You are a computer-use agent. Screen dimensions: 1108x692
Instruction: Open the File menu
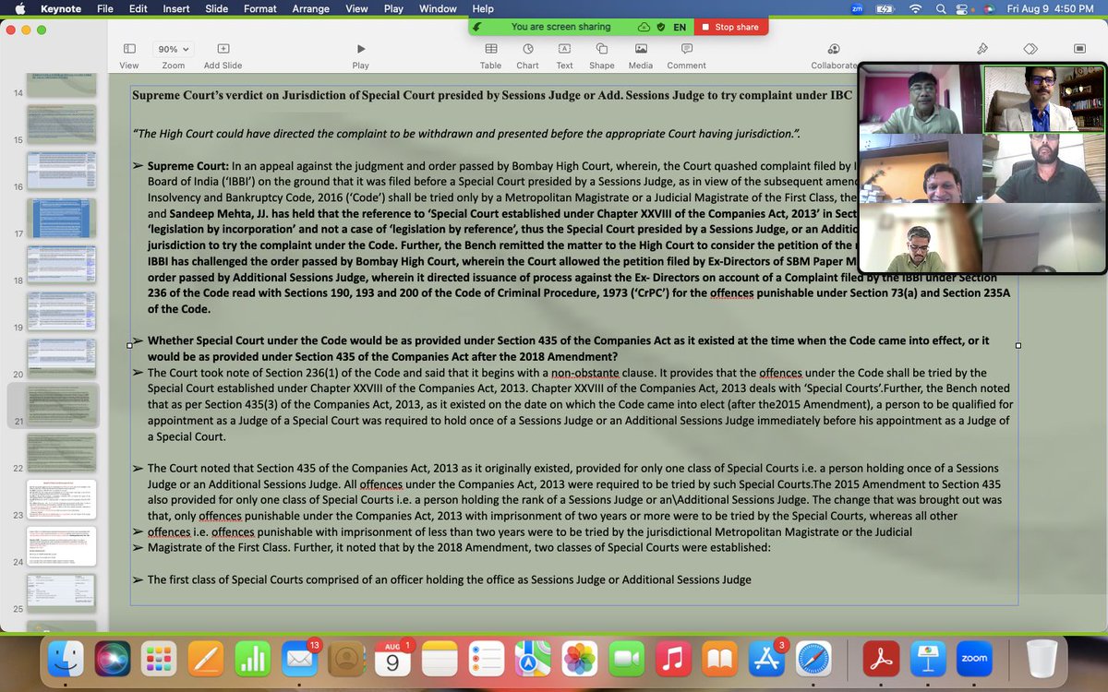coord(105,8)
